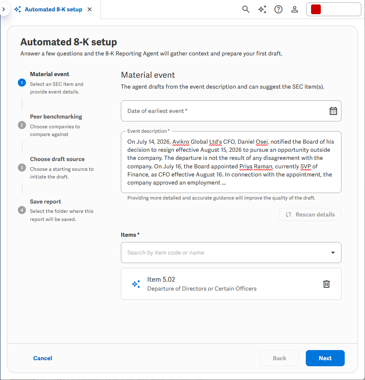365x380 pixels.
Task: Expand the collapsed side panel chevron
Action: pyautogui.click(x=4, y=9)
